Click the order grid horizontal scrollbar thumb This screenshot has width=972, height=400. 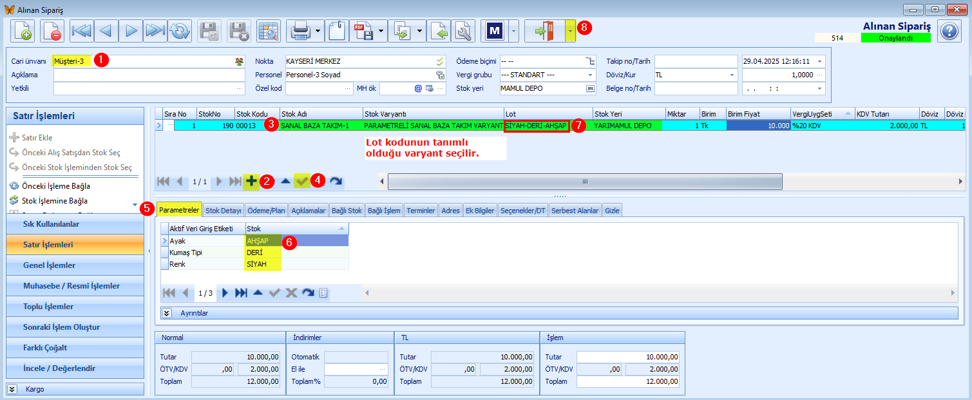585,182
